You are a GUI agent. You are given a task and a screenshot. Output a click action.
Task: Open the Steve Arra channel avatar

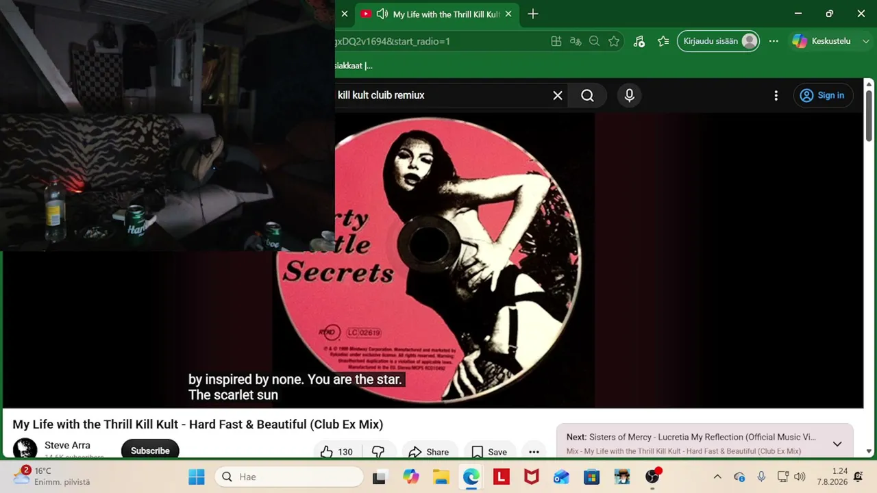pos(25,449)
